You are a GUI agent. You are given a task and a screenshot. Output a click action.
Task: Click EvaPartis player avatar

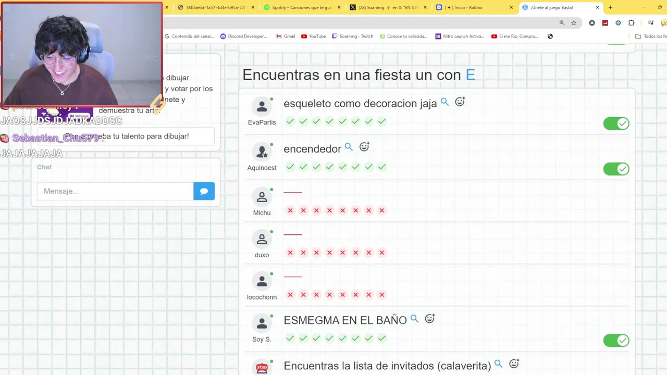coord(262,107)
